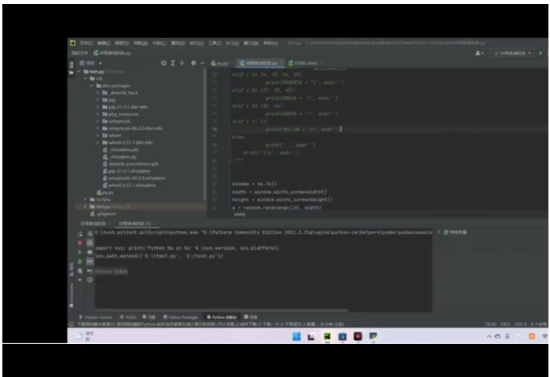The width and height of the screenshot is (550, 377).
Task: Expand the setuptools folder
Action: coord(97,121)
